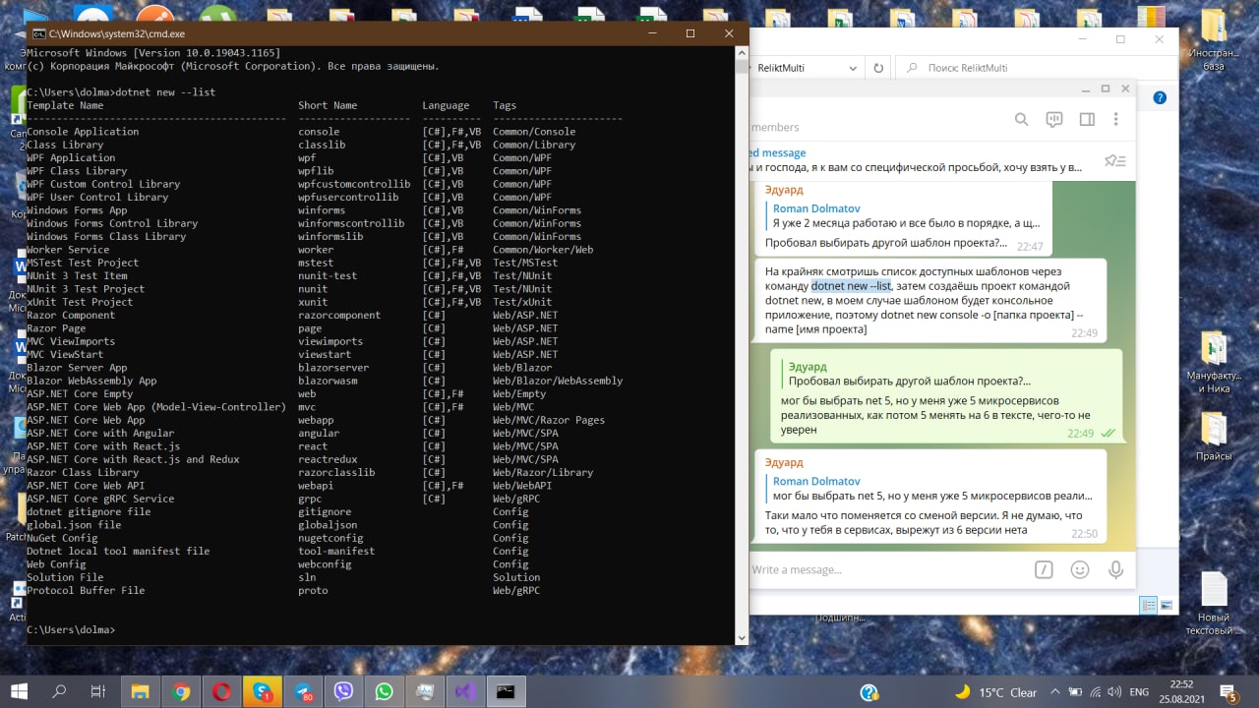
Task: Toggle the Telegram side info panel
Action: 1087,120
